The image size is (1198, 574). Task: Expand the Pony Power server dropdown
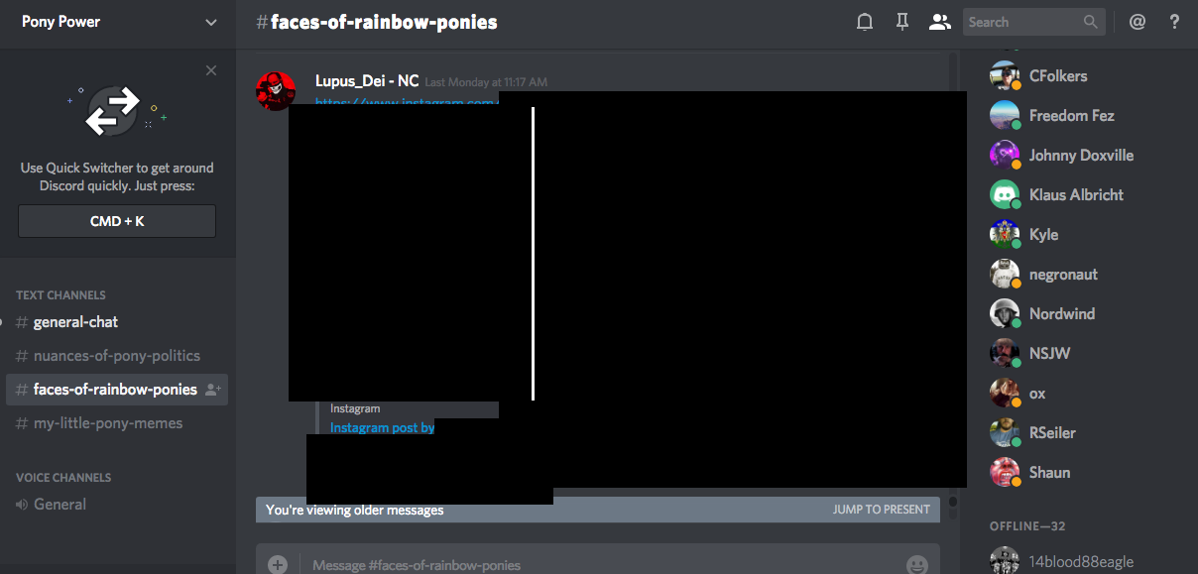coord(210,22)
